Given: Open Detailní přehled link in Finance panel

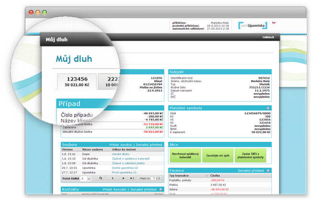Looking at the screenshot, I should pyautogui.click(x=251, y=170).
